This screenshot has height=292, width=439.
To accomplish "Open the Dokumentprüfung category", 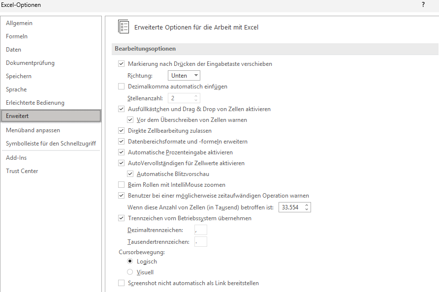I will (x=30, y=63).
